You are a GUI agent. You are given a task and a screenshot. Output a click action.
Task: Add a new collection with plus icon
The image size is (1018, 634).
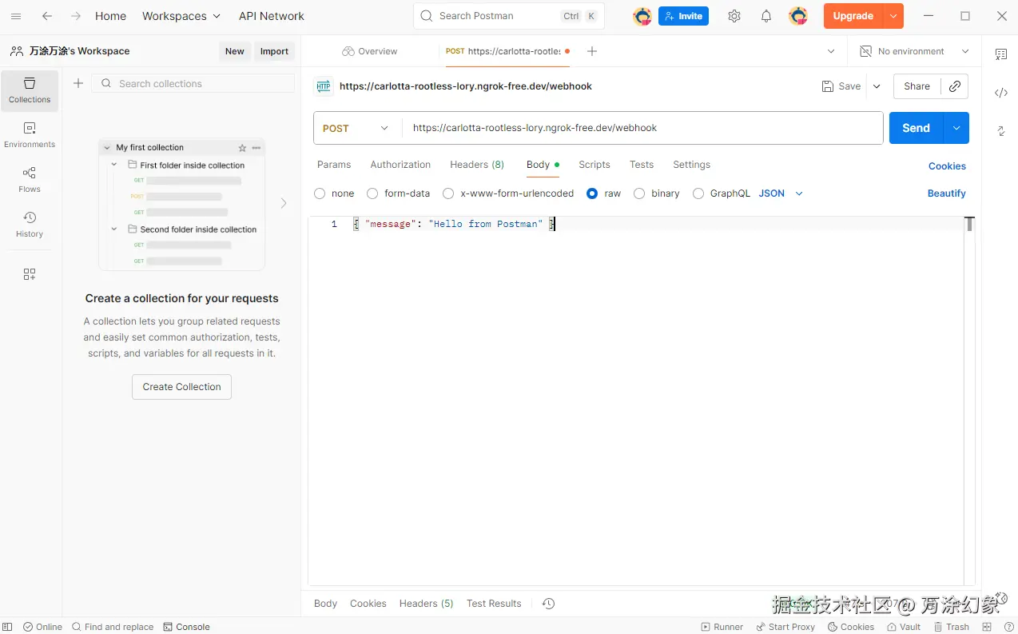tap(78, 83)
